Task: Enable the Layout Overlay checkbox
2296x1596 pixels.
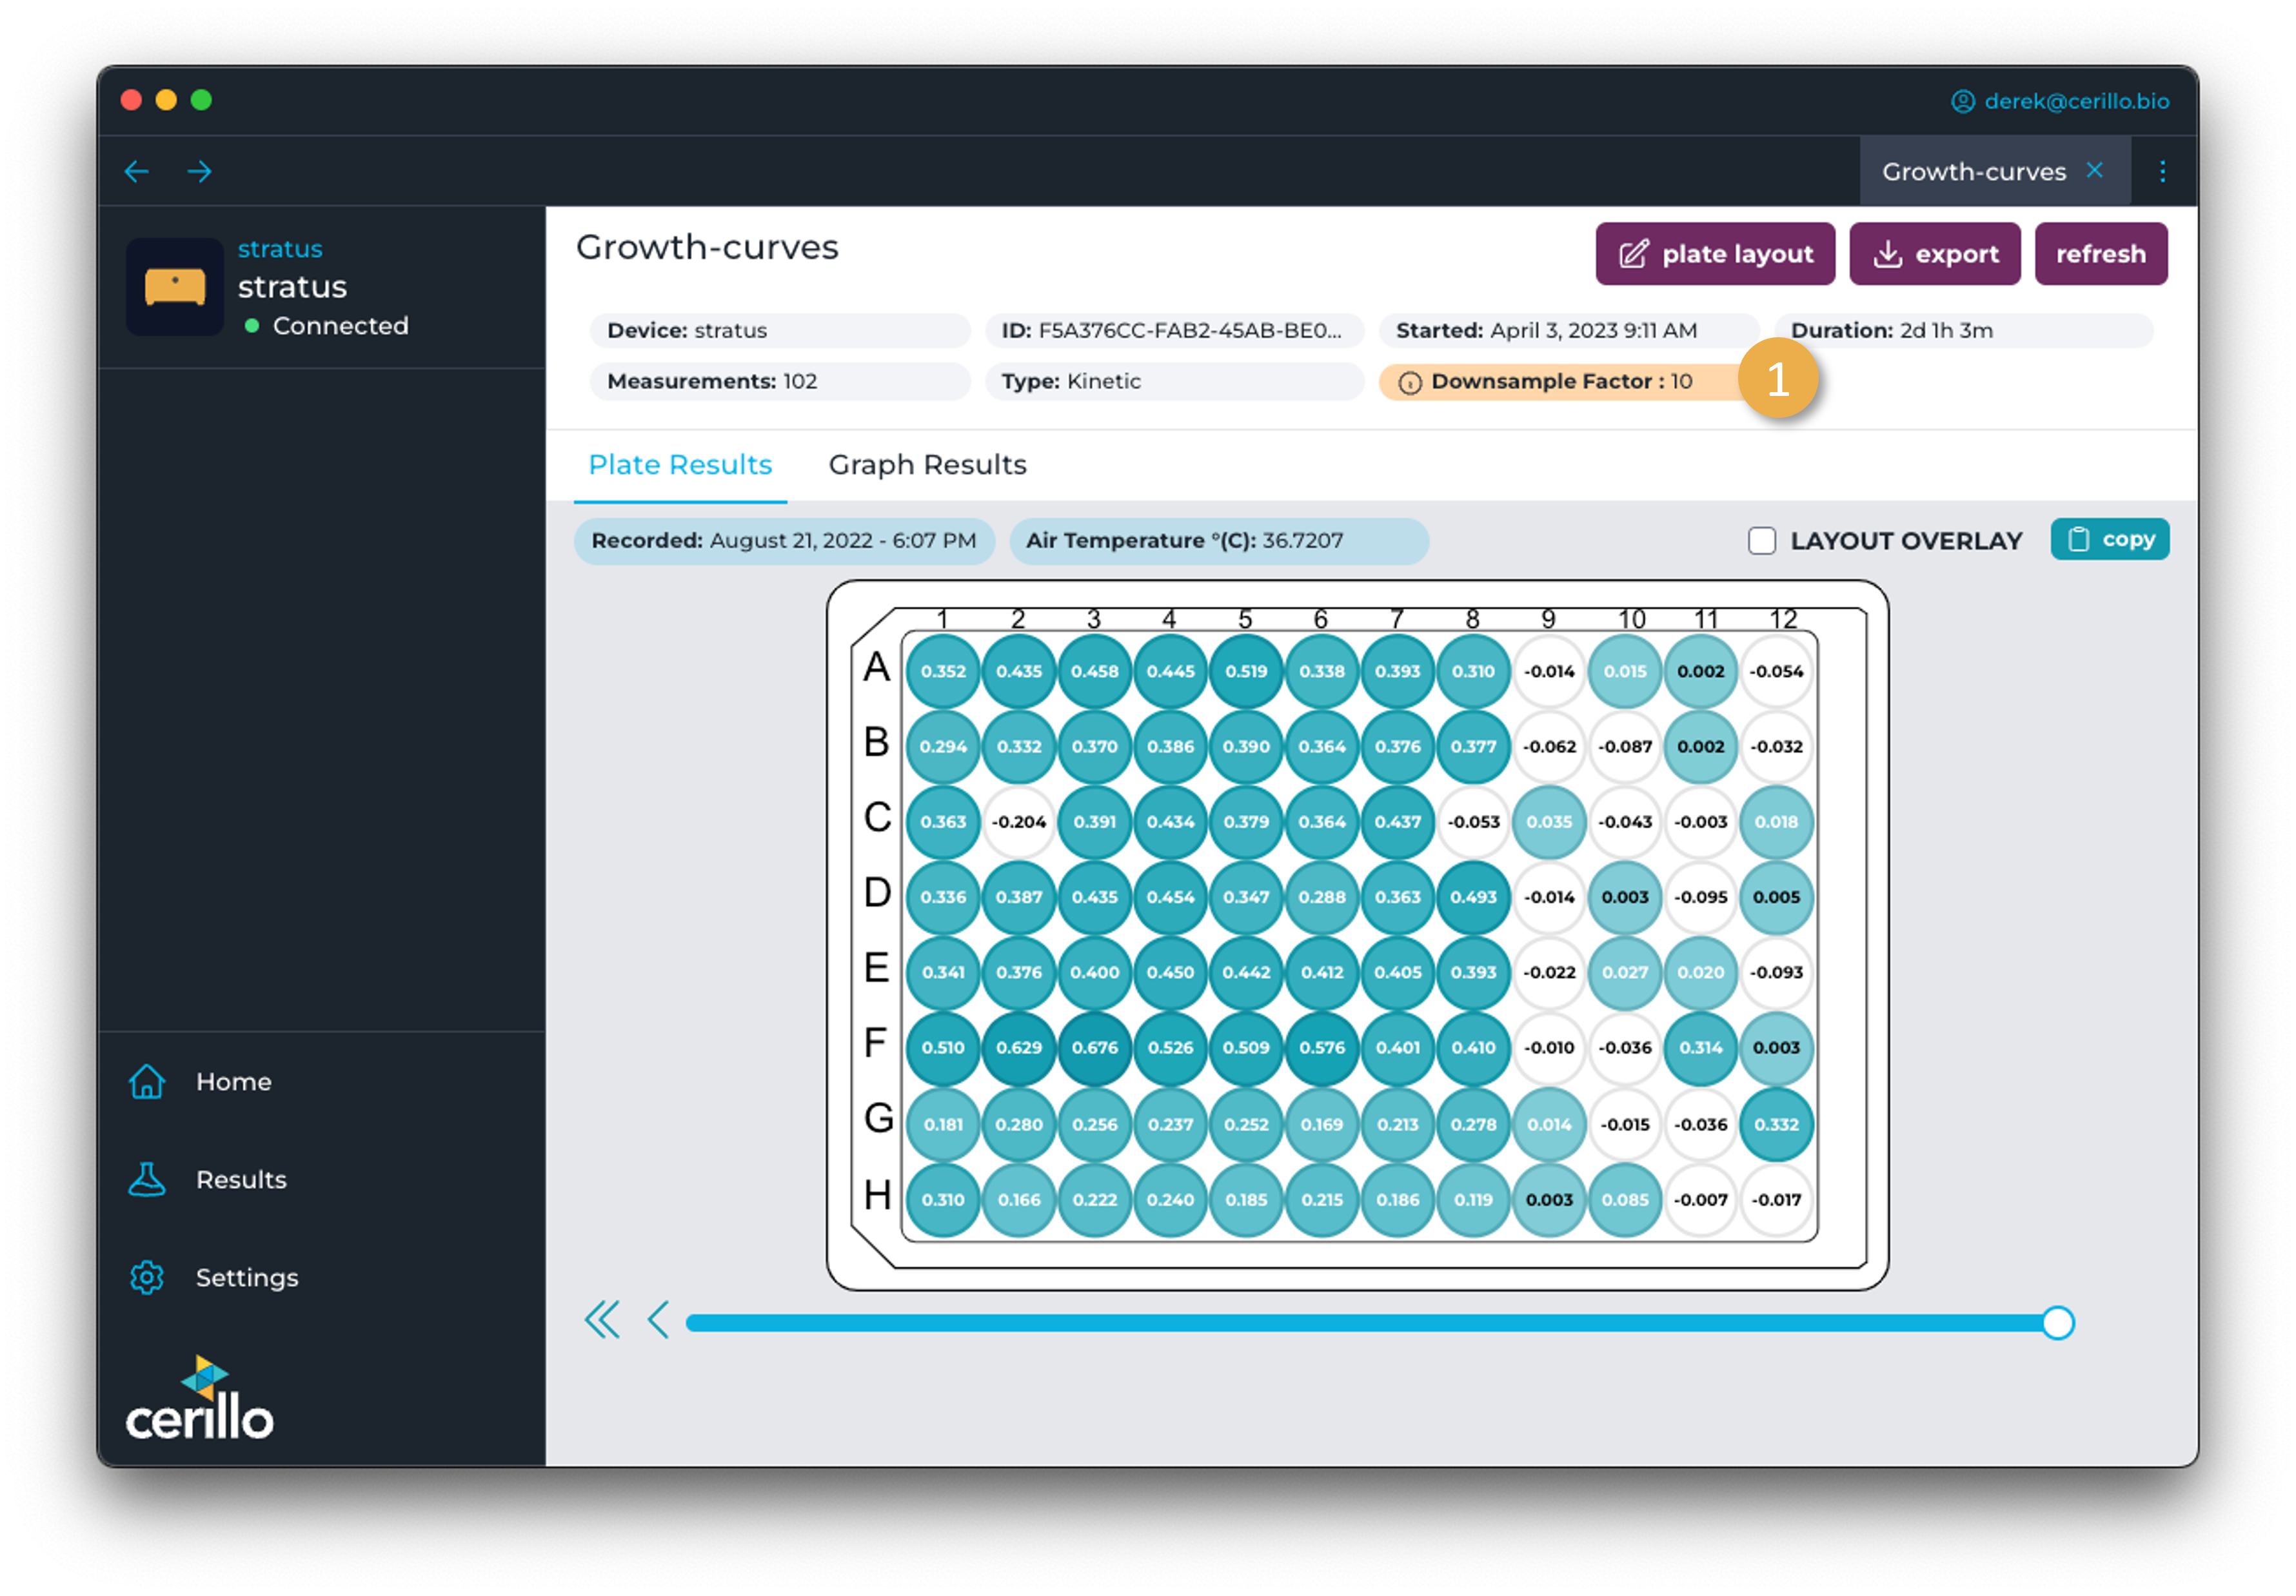Action: 1761,541
